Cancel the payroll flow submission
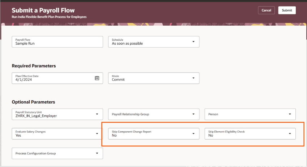 (266, 10)
